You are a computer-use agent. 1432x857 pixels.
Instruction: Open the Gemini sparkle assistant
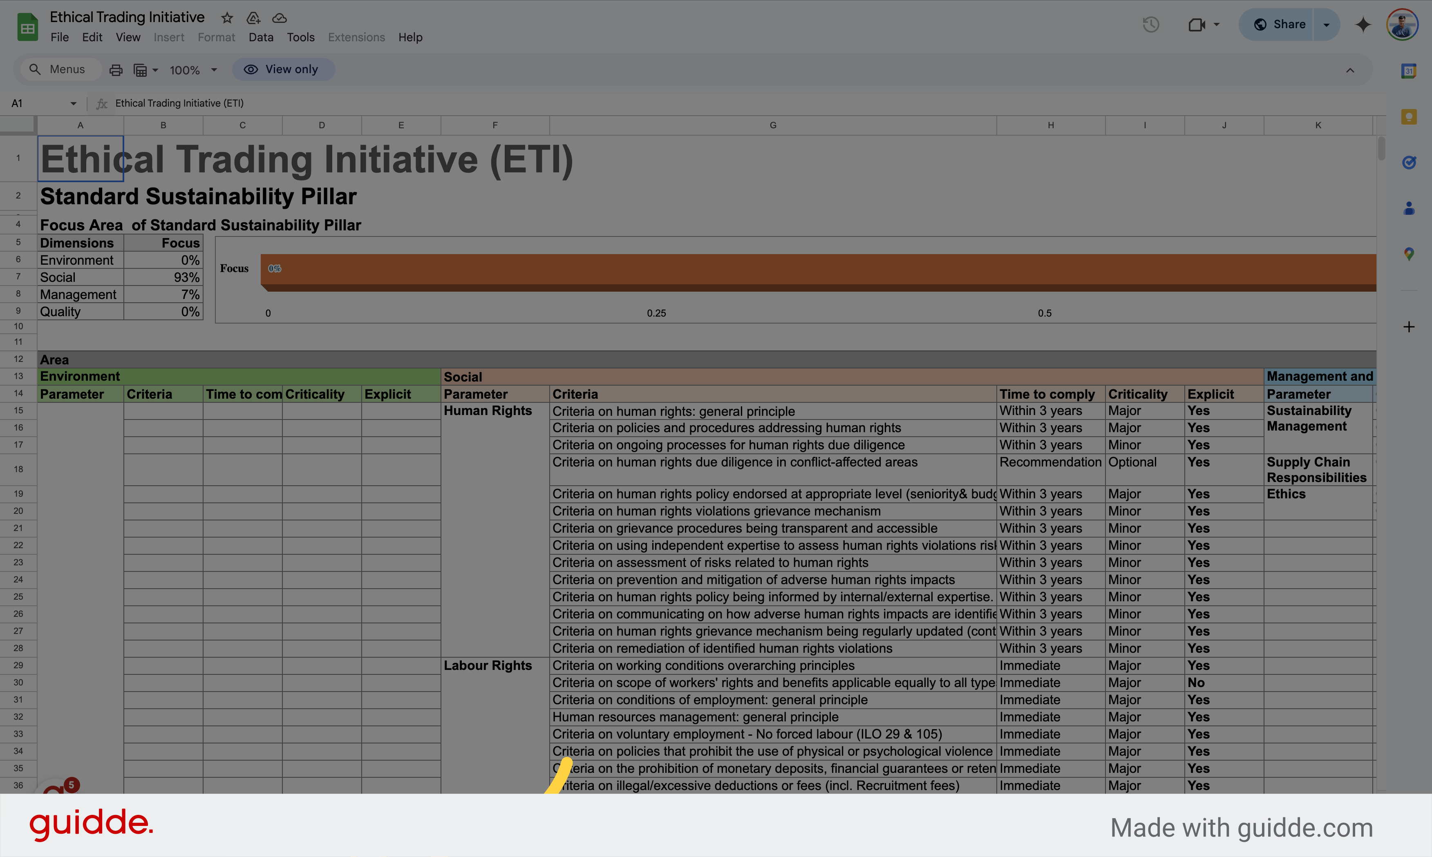tap(1363, 24)
